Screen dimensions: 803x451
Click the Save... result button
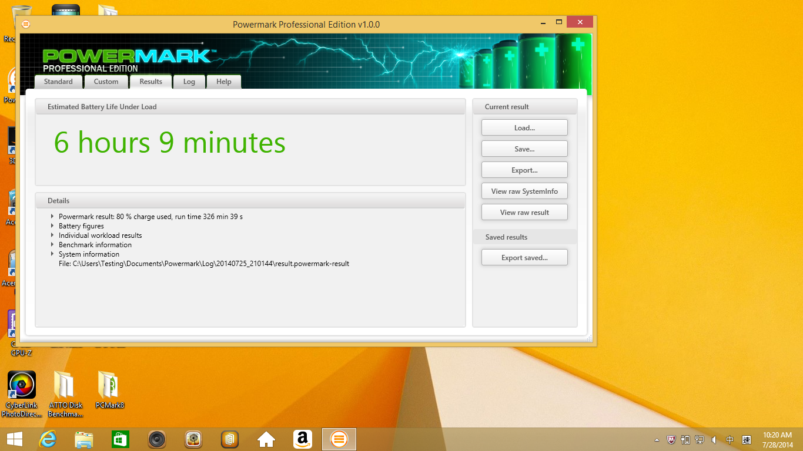(x=524, y=149)
